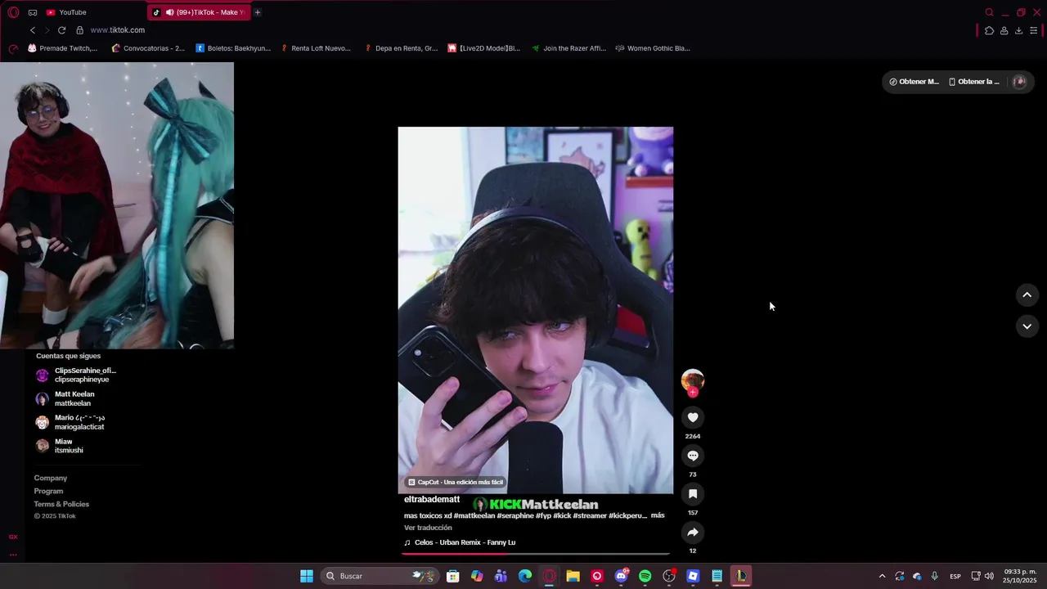Image resolution: width=1047 pixels, height=589 pixels.
Task: Open the mariogalacticat followed account
Action: coord(70,422)
